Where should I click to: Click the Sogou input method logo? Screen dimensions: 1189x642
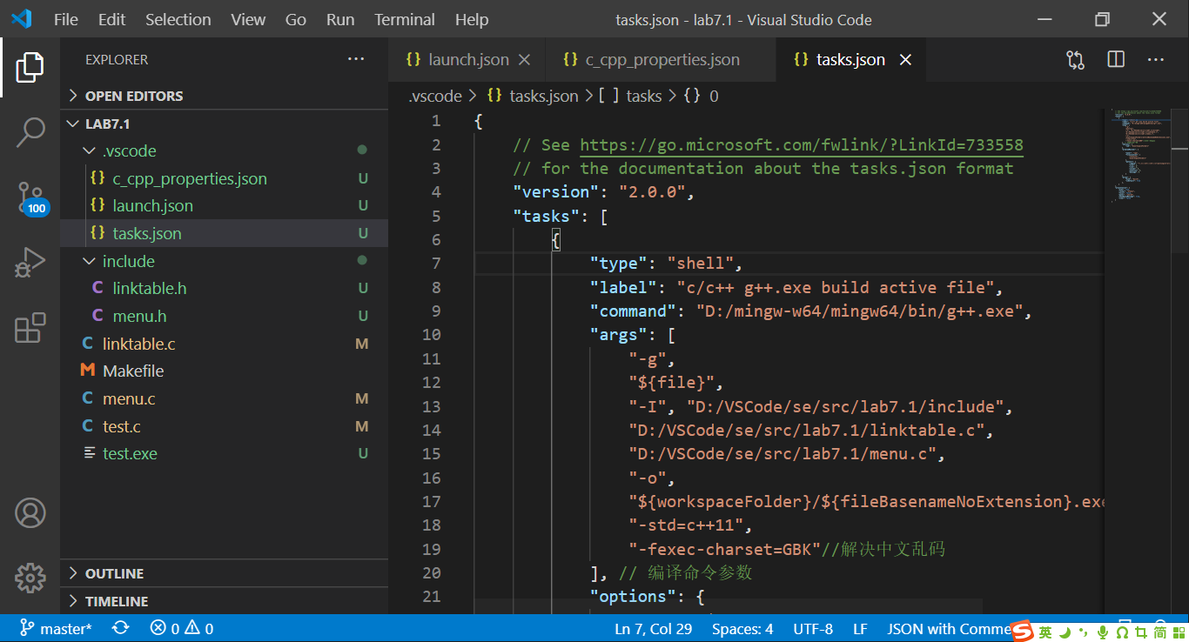(1022, 631)
